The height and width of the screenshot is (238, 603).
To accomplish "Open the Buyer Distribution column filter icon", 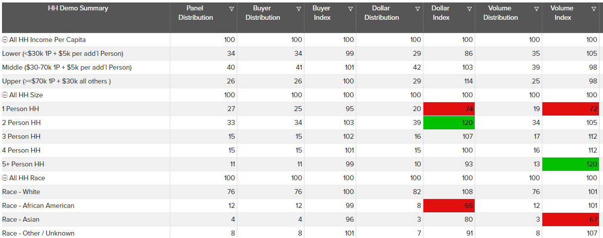I will click(299, 9).
